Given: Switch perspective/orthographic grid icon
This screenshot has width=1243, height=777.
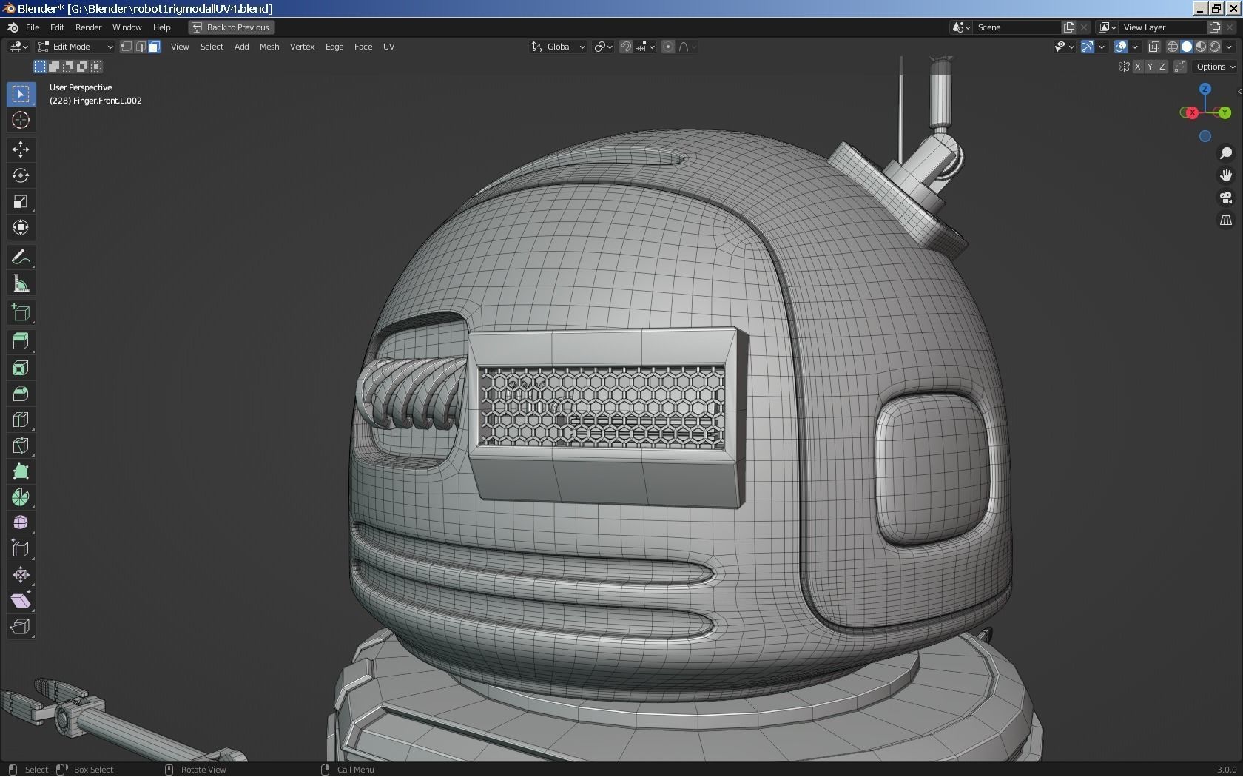Looking at the screenshot, I should (1226, 221).
